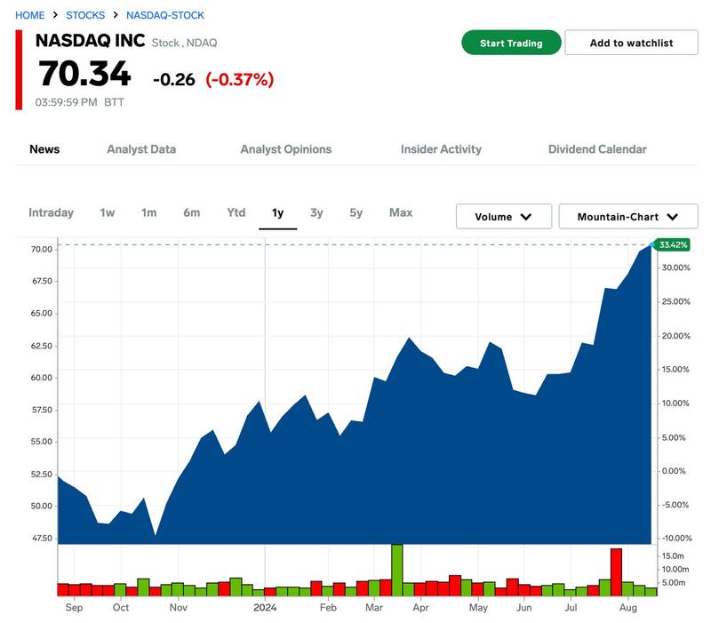View the Insider Activity tab
The image size is (711, 623).
click(441, 149)
